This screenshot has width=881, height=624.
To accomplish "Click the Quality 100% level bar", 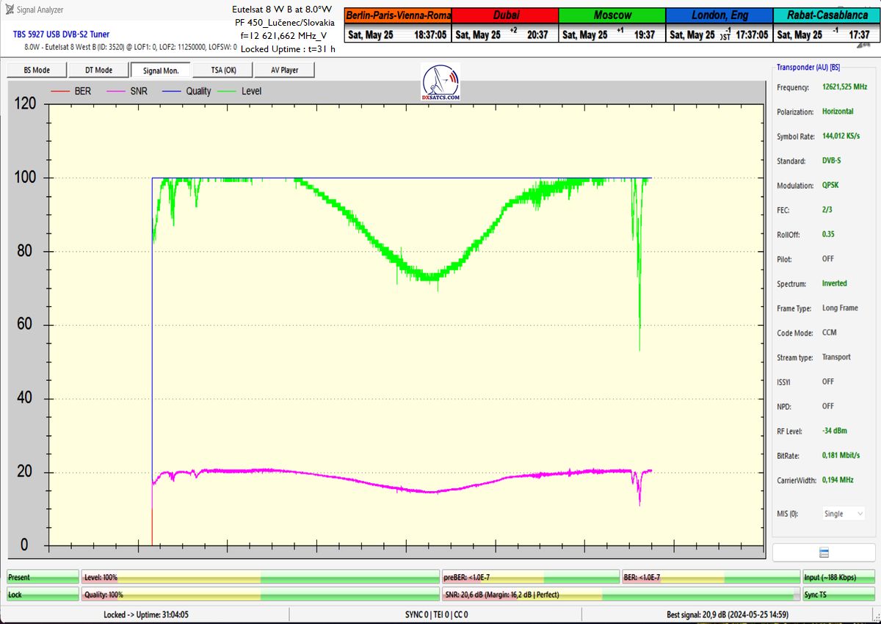I will 260,595.
